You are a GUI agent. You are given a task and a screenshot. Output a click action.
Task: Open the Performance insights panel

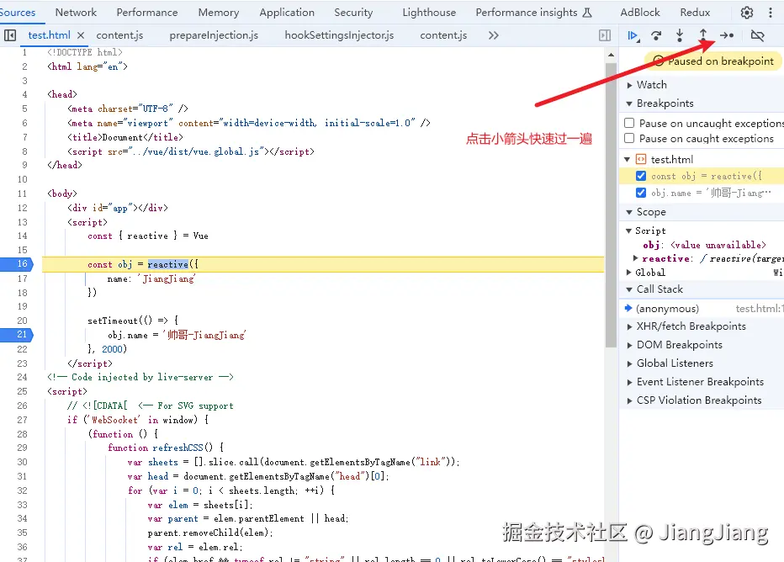tap(527, 13)
